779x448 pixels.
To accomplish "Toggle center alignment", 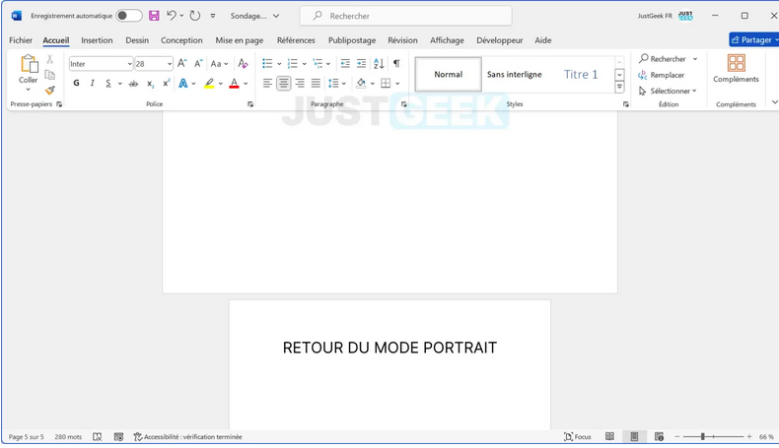I will [x=283, y=84].
